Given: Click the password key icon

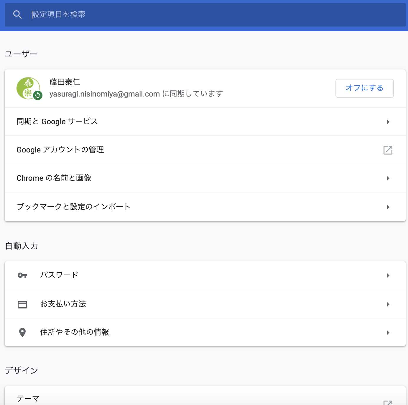Looking at the screenshot, I should point(22,275).
